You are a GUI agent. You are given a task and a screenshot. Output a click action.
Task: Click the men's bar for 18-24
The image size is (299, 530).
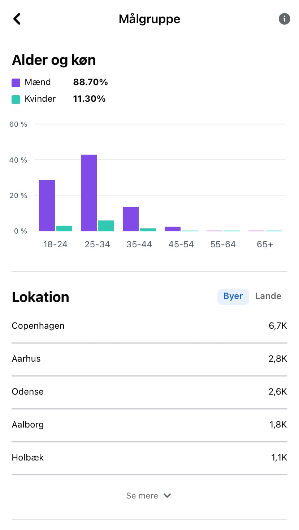point(47,206)
